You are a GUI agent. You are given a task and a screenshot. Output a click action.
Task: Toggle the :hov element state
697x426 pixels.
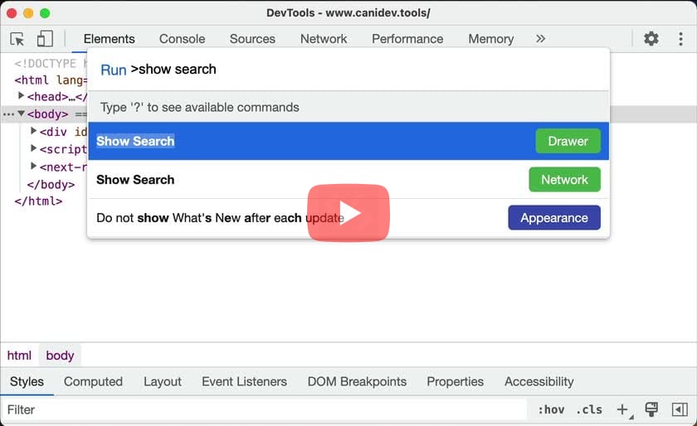[x=551, y=409]
